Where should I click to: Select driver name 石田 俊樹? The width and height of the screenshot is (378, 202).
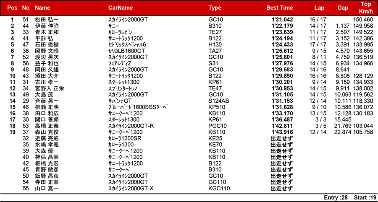[47, 45]
